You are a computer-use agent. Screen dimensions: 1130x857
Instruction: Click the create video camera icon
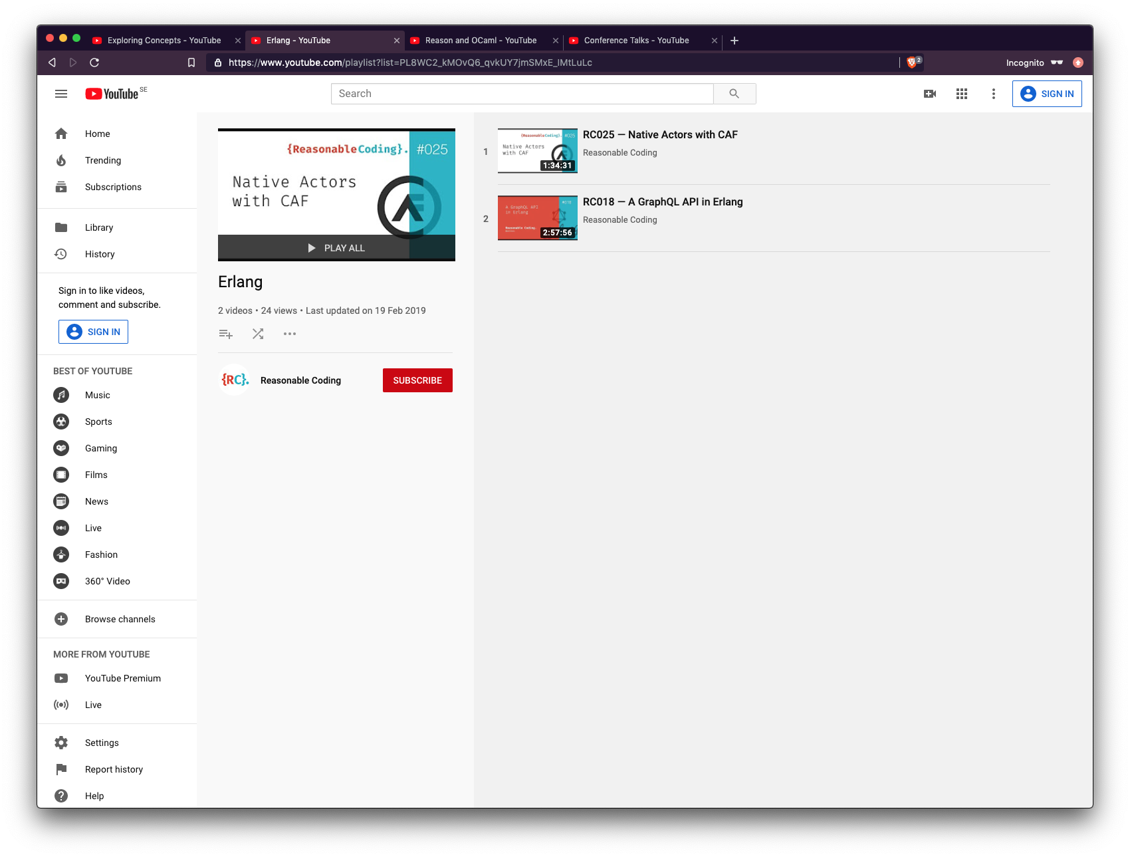(x=929, y=94)
